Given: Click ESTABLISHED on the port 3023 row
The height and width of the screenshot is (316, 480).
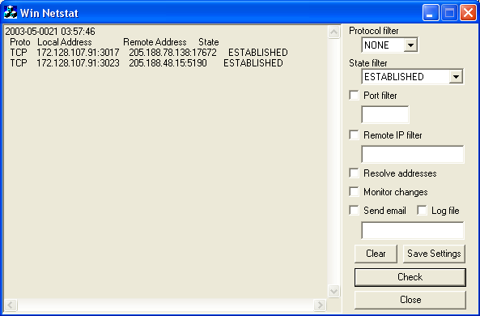Looking at the screenshot, I should pyautogui.click(x=253, y=63).
